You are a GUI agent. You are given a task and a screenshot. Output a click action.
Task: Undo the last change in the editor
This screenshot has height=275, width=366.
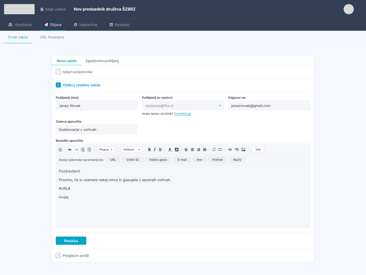point(70,149)
